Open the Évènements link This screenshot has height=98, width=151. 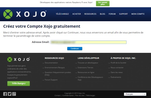116,77
